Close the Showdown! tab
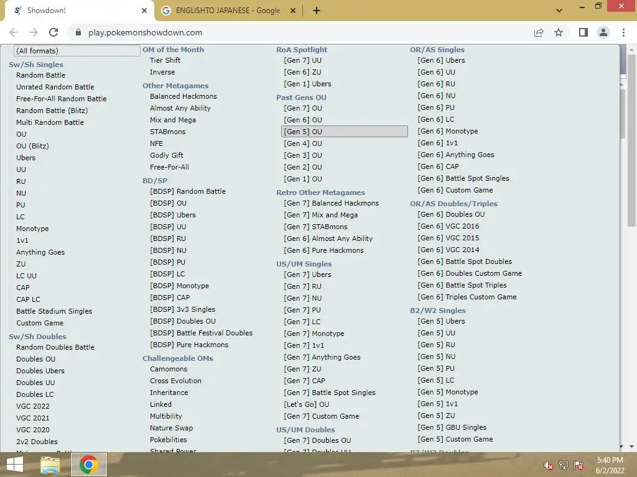This screenshot has width=637, height=477. 144,11
